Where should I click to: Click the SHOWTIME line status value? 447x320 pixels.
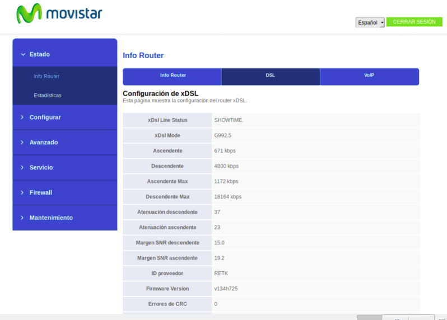229,120
